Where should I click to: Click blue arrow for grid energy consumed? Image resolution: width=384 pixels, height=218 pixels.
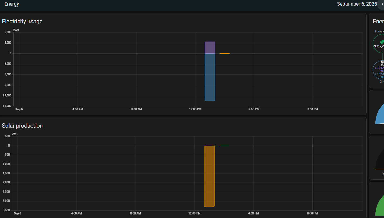pyautogui.click(x=375, y=74)
